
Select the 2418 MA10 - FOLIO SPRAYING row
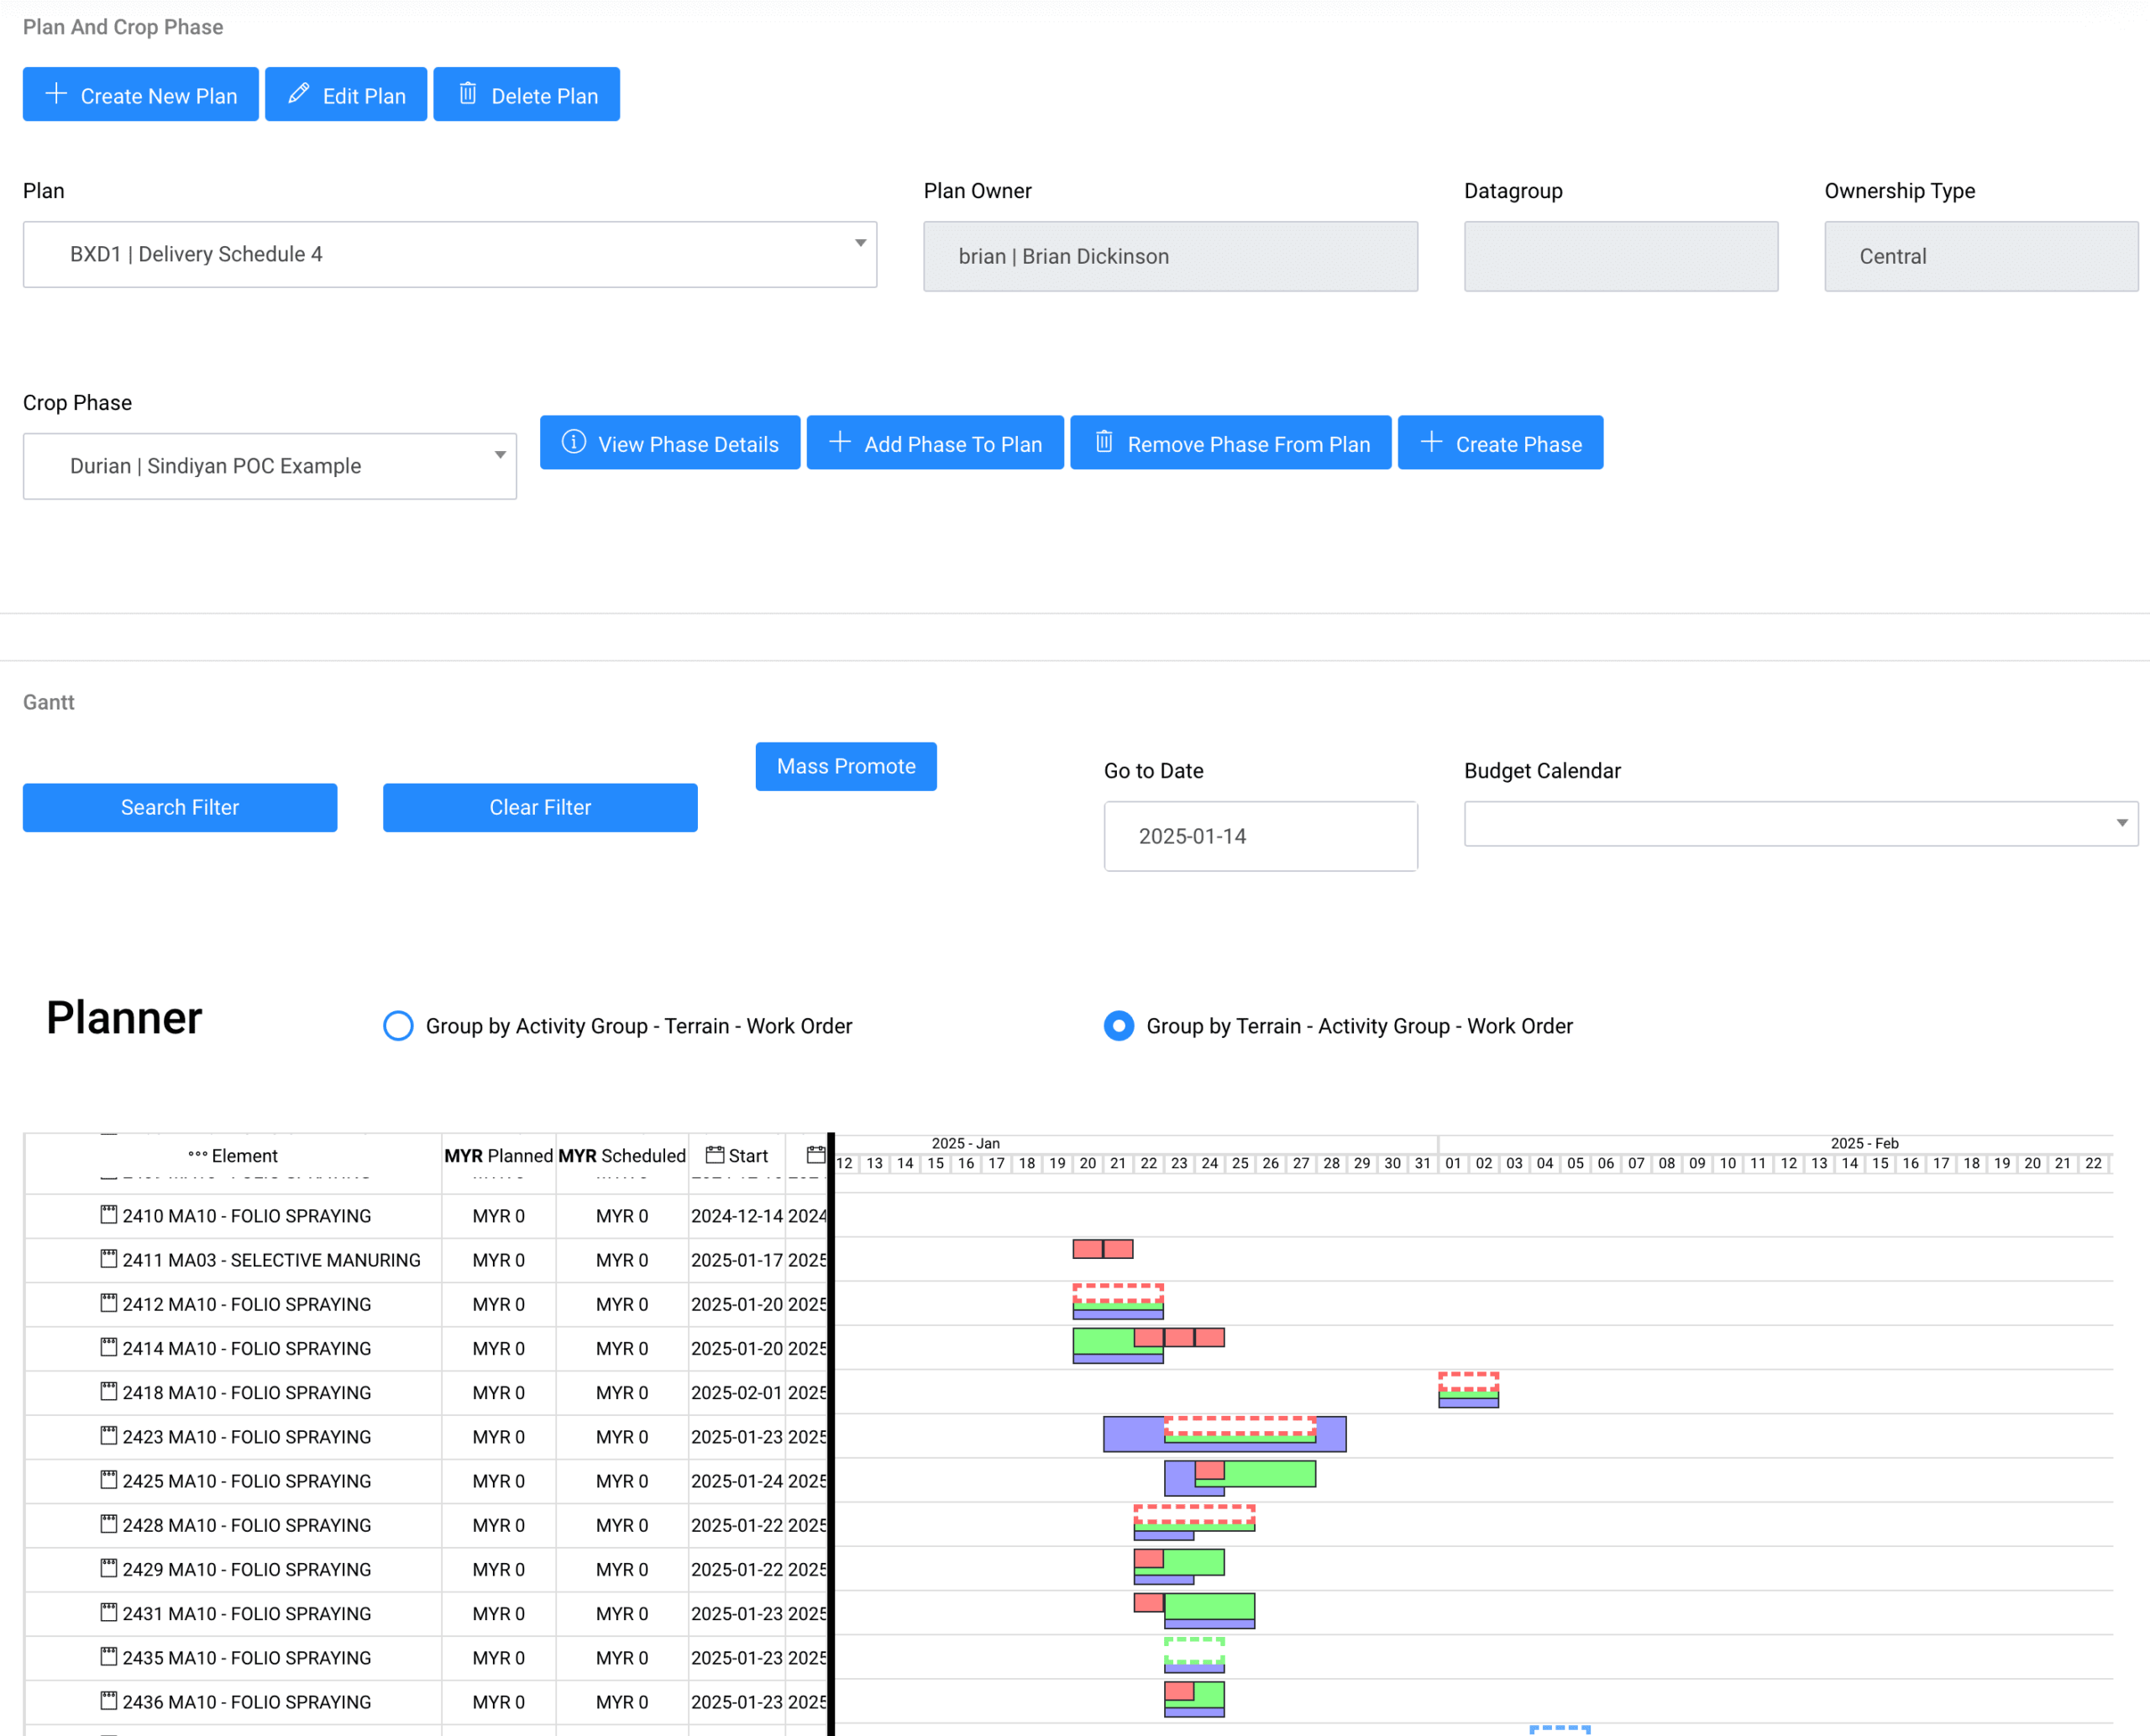coord(246,1392)
